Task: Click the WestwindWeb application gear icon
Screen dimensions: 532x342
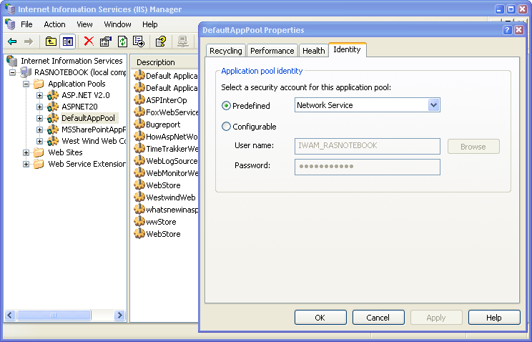Action: point(139,197)
